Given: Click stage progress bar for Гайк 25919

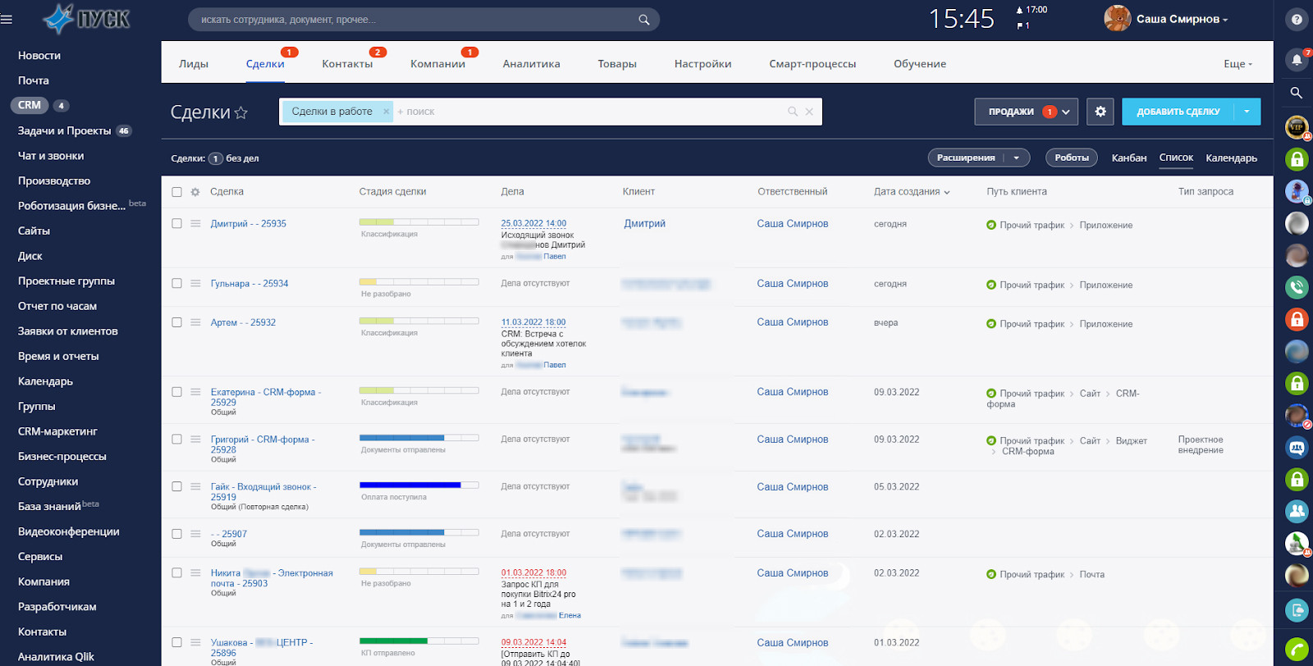Looking at the screenshot, I should tap(419, 486).
